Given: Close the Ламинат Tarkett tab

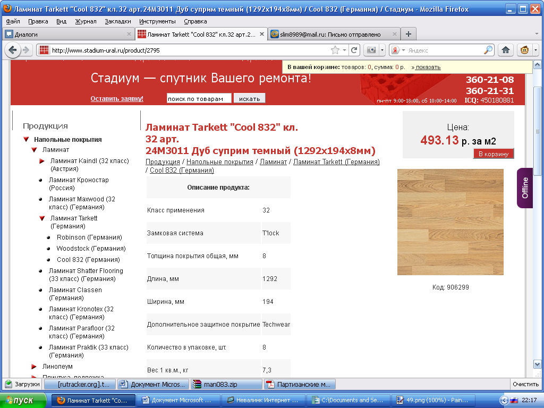Looking at the screenshot, I should point(262,34).
